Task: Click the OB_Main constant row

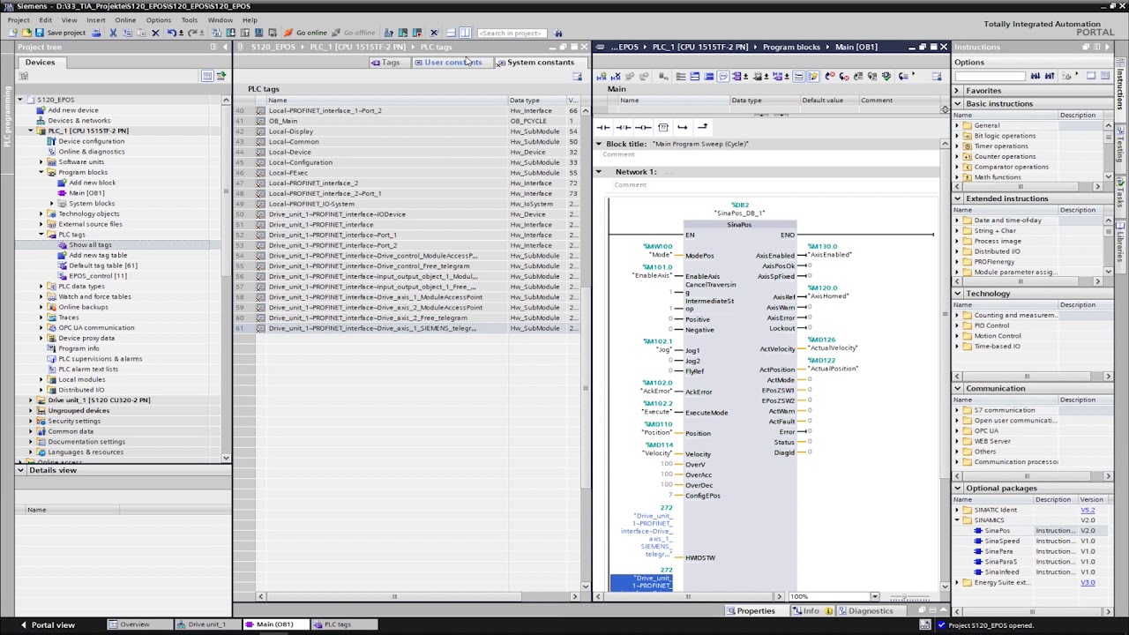Action: (407, 121)
